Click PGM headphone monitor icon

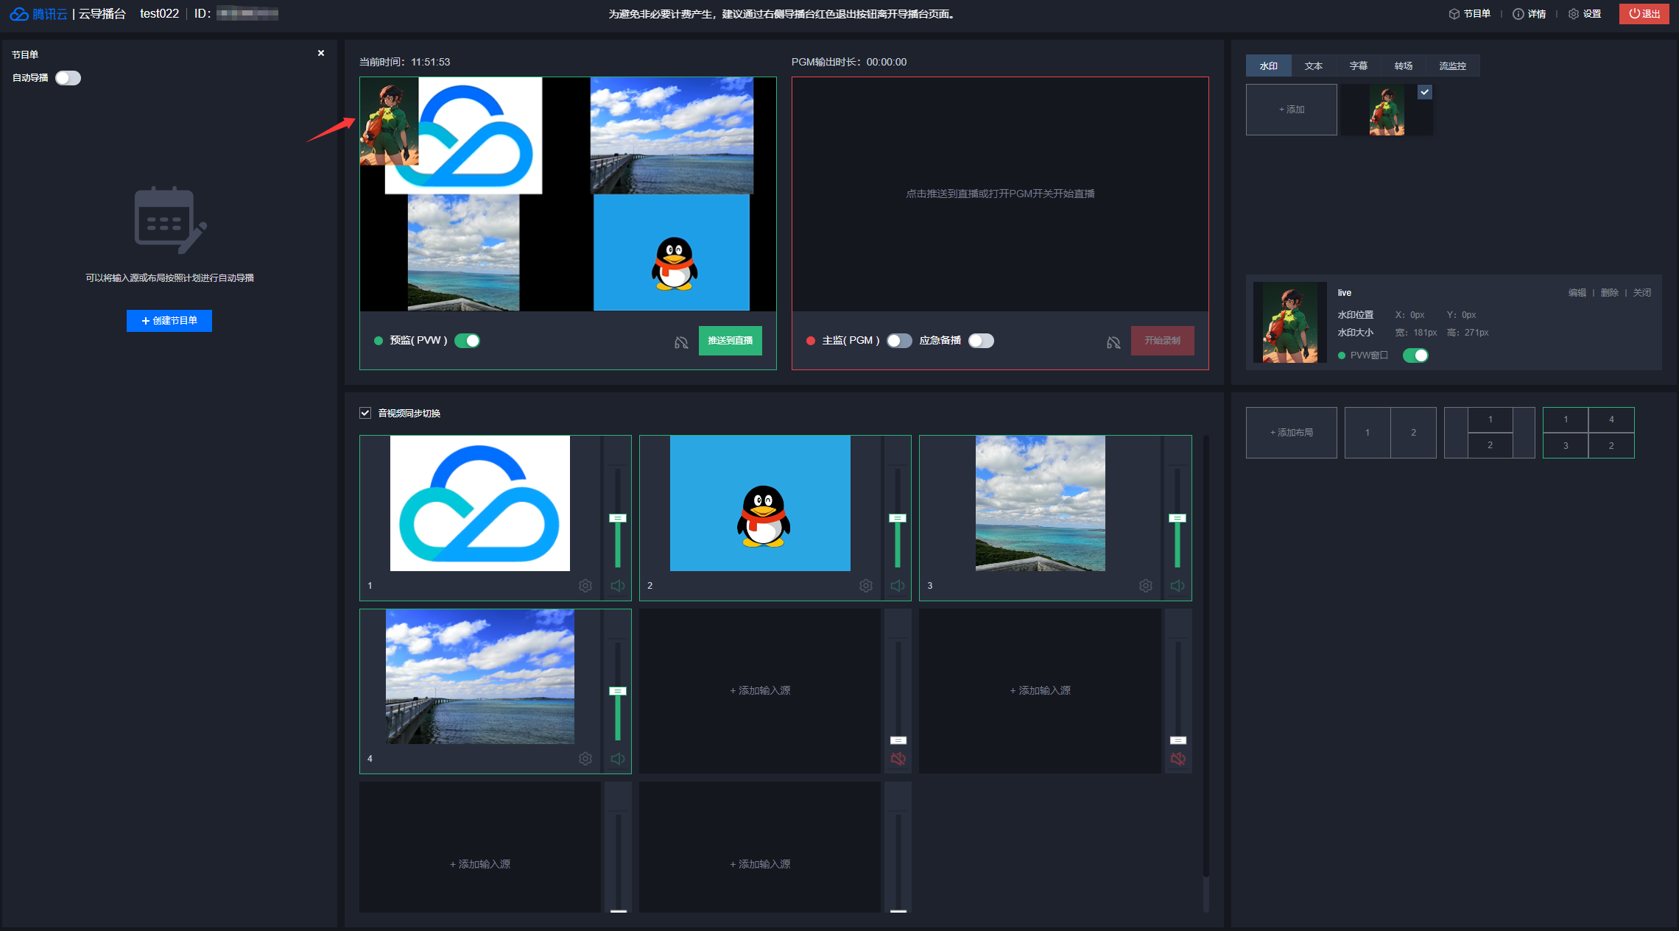(1113, 342)
